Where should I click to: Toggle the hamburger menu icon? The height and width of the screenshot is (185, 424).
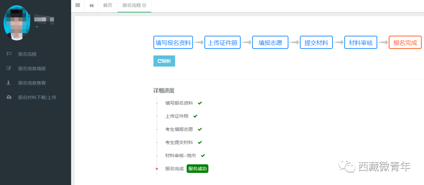[78, 5]
